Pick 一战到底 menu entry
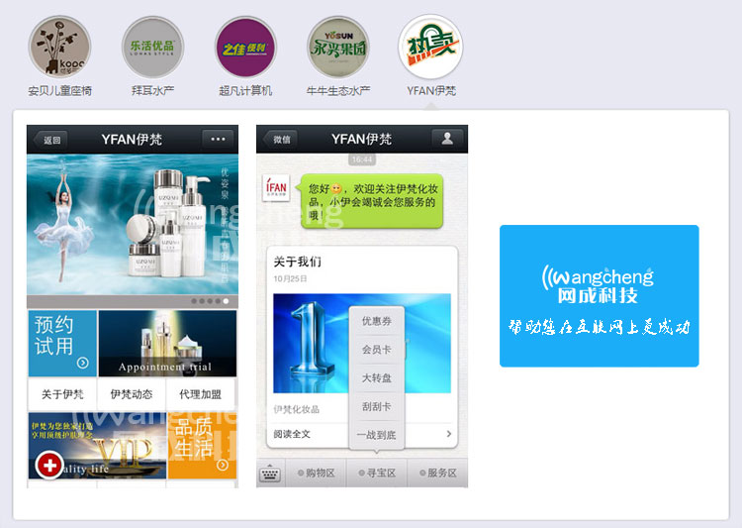The height and width of the screenshot is (528, 742). pos(376,435)
